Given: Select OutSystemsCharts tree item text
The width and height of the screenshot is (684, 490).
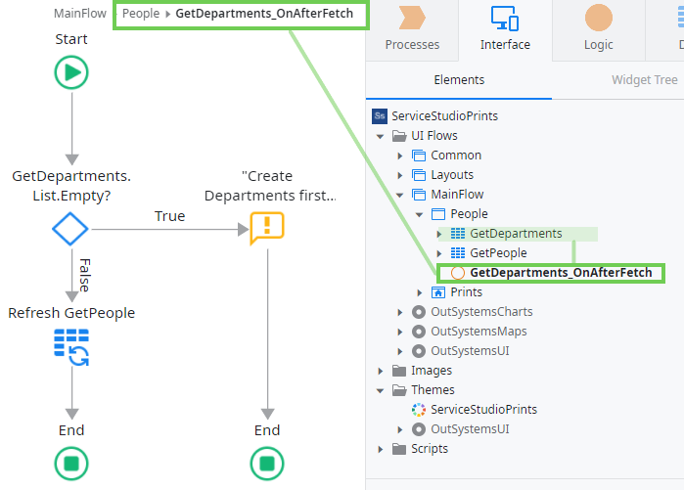Looking at the screenshot, I should tap(481, 312).
